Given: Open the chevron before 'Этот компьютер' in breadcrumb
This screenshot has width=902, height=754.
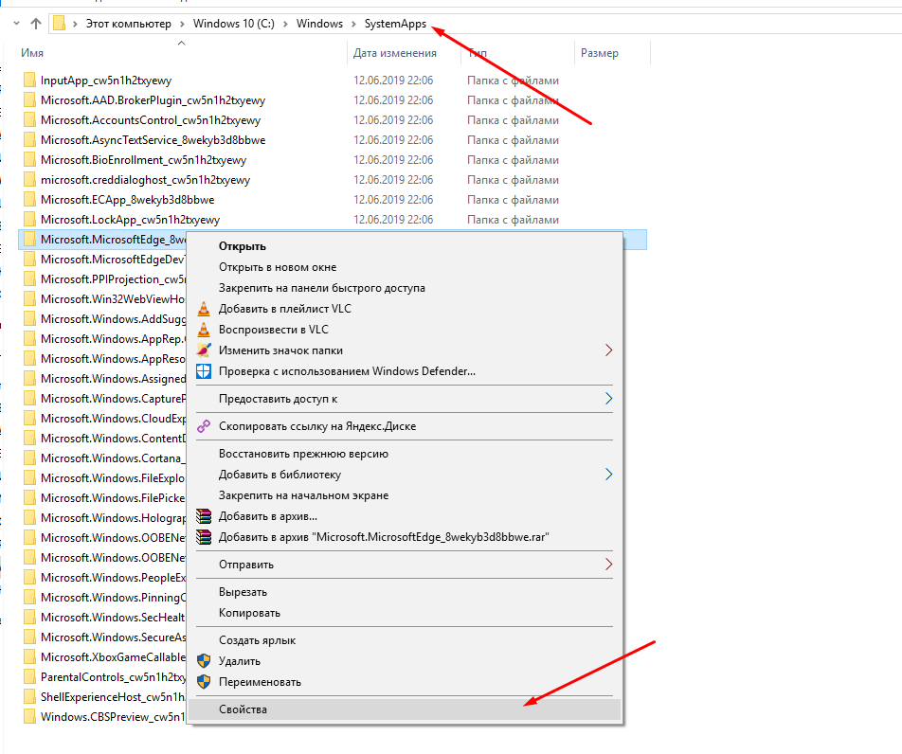Looking at the screenshot, I should (76, 24).
